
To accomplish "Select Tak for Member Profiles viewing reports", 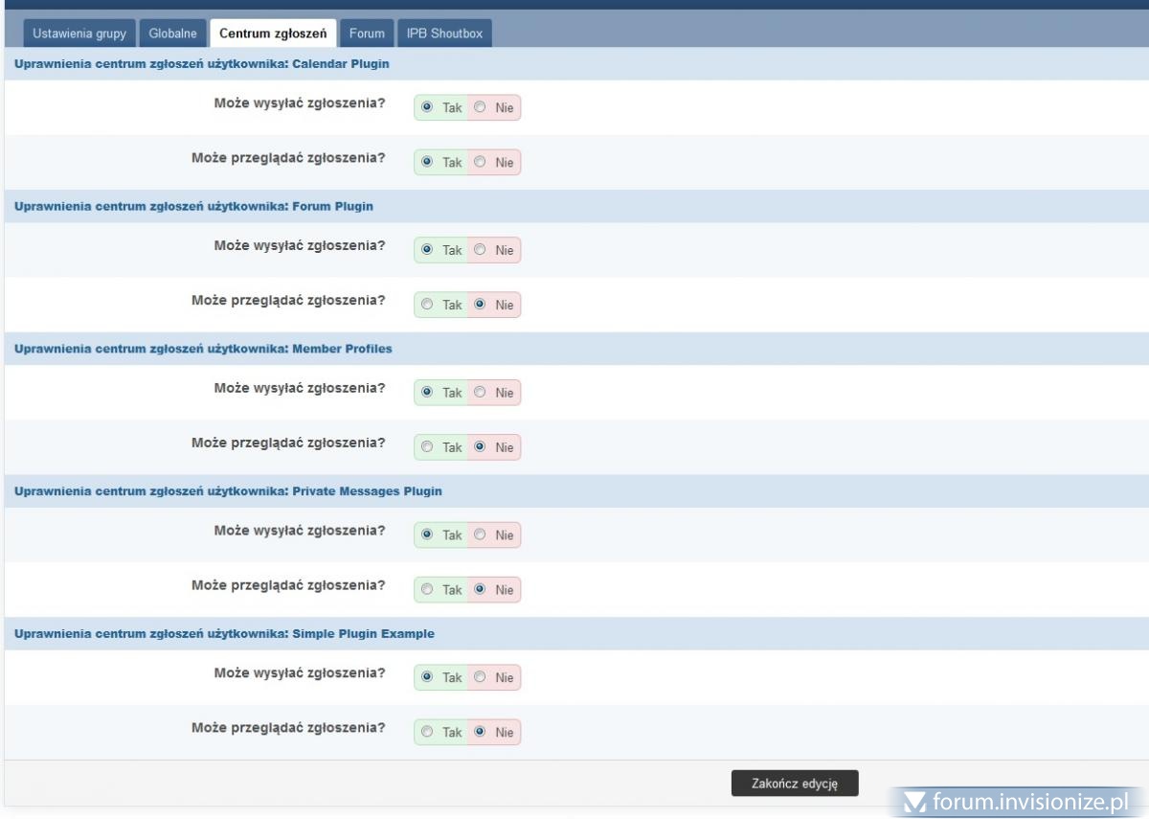I will click(x=427, y=447).
